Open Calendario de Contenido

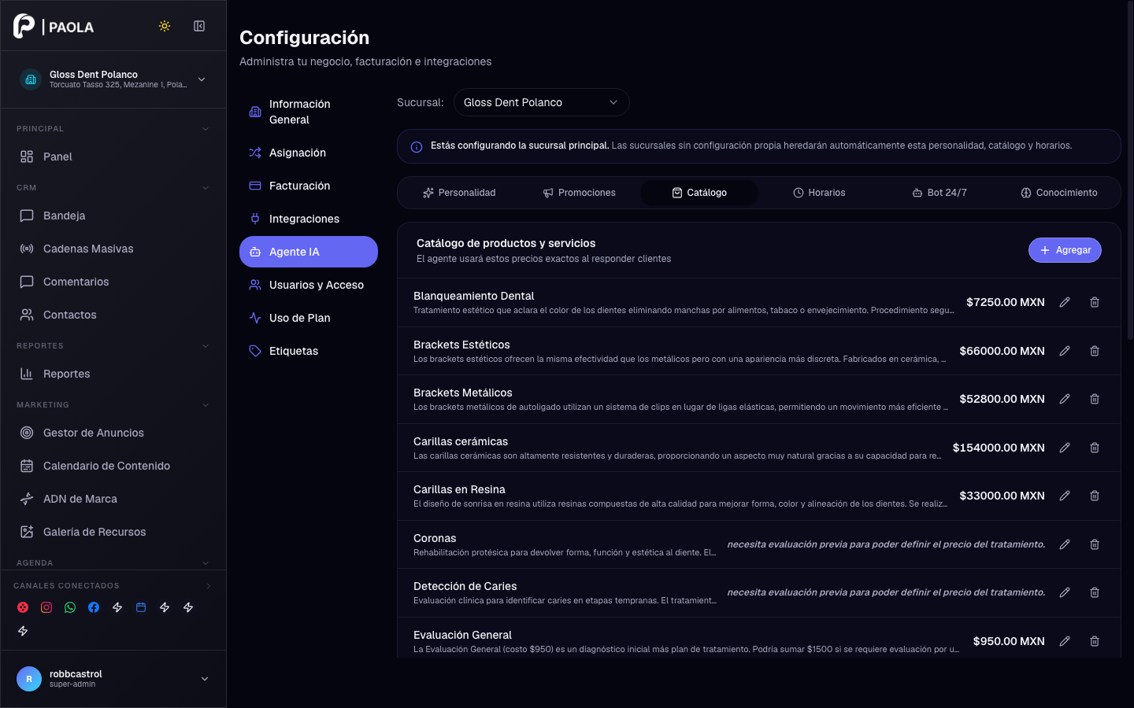click(113, 466)
